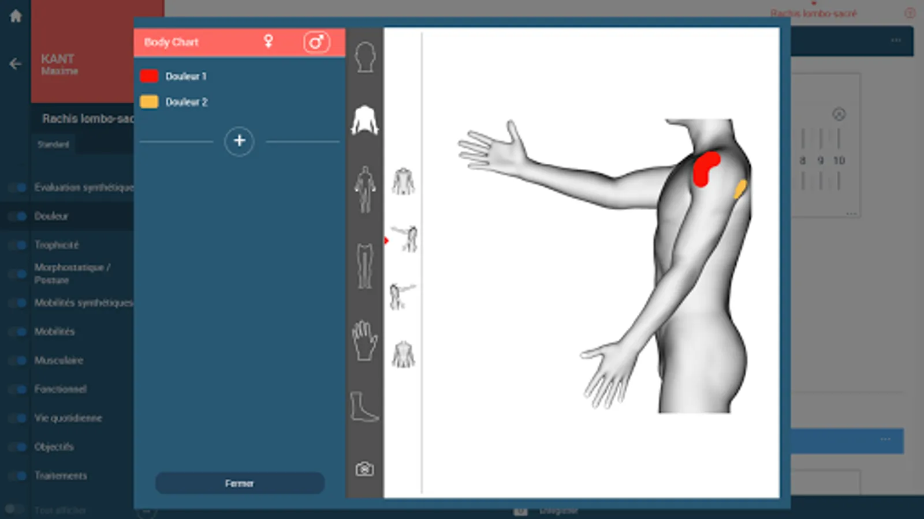Switch the body chart to the female model
Image resolution: width=924 pixels, height=519 pixels.
pyautogui.click(x=269, y=41)
